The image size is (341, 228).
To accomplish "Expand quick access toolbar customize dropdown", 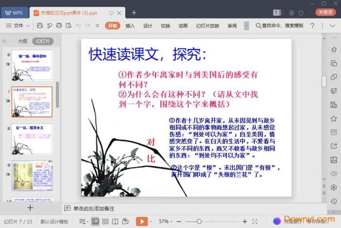I will 97,26.
